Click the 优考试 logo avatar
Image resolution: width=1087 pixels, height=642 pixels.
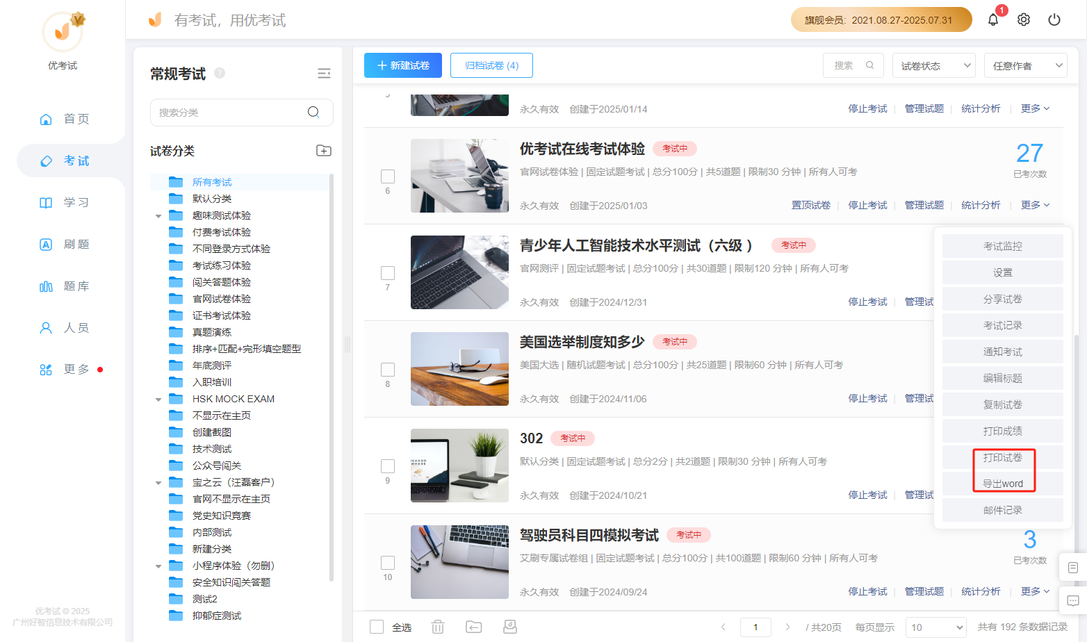point(63,31)
